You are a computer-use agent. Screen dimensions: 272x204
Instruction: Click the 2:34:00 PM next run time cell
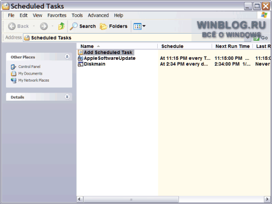pos(232,64)
